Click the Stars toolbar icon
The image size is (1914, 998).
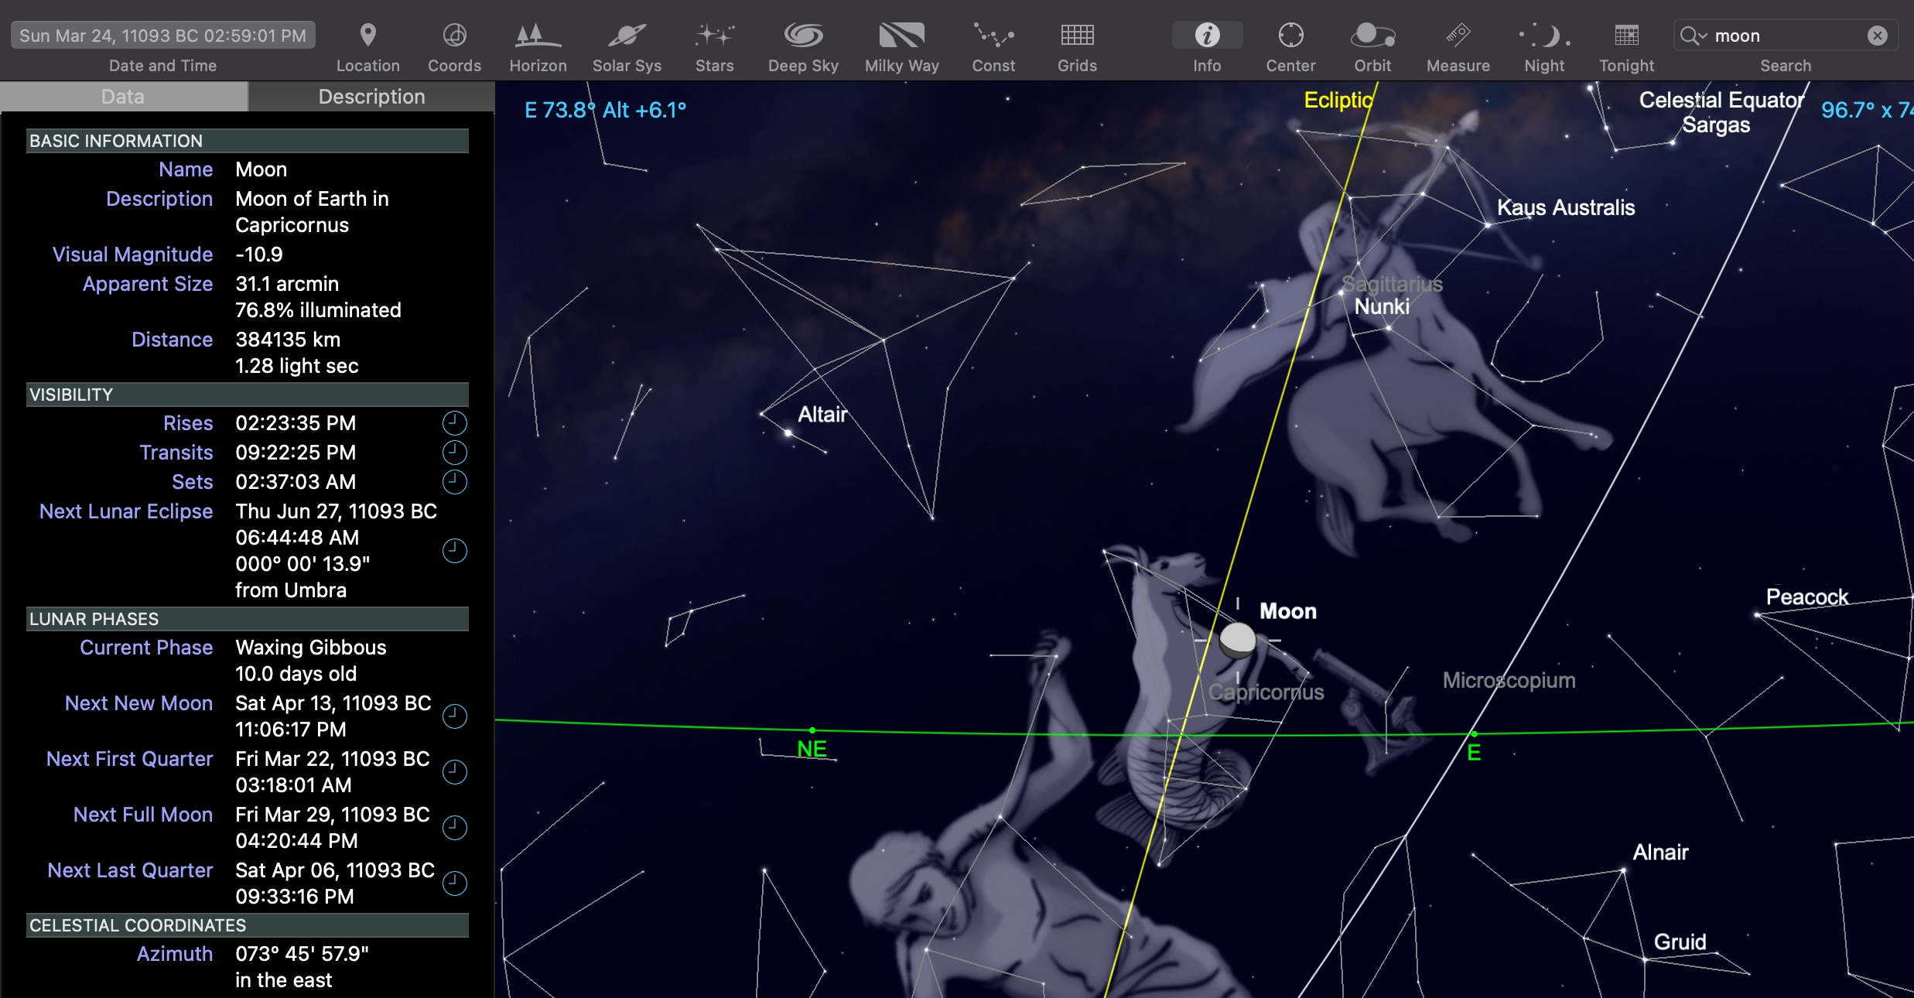(x=714, y=36)
